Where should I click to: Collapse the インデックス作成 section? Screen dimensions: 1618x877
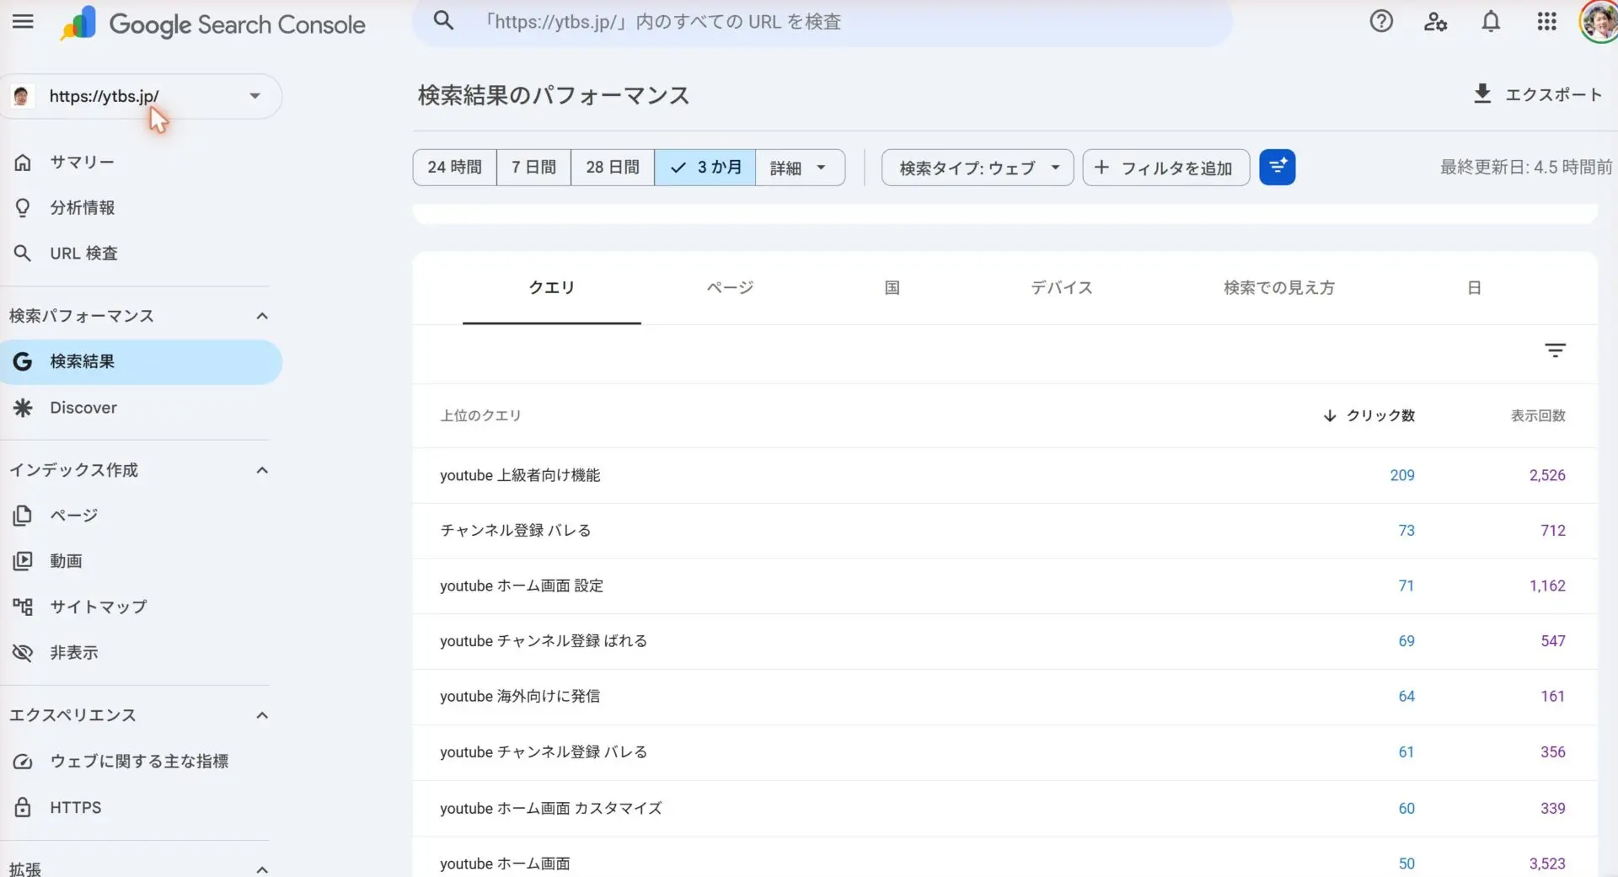(262, 470)
